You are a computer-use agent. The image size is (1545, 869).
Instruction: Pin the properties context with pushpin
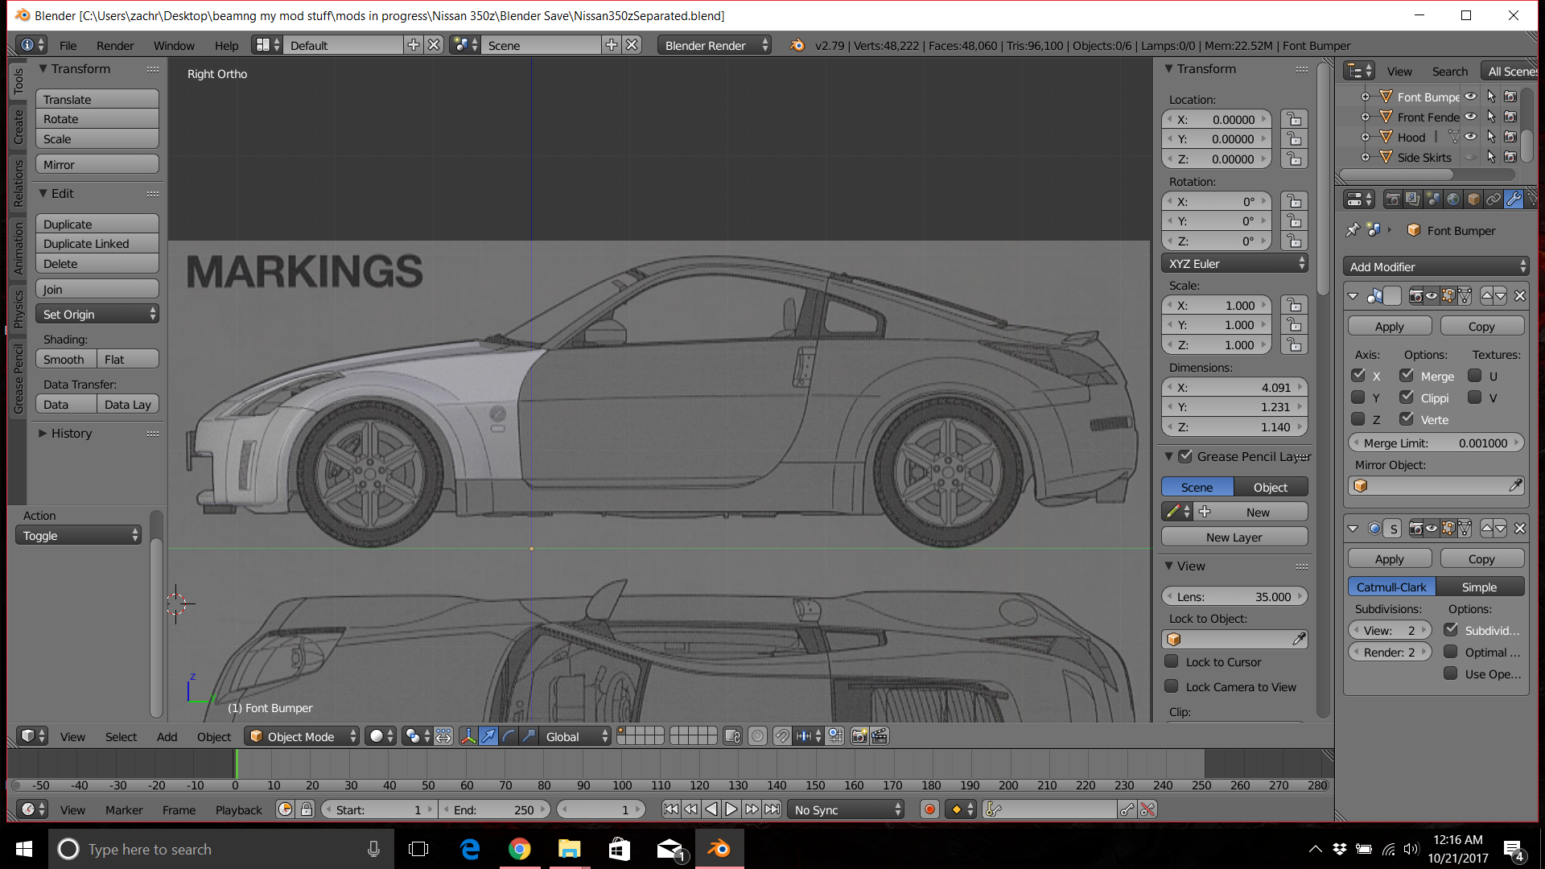1353,230
